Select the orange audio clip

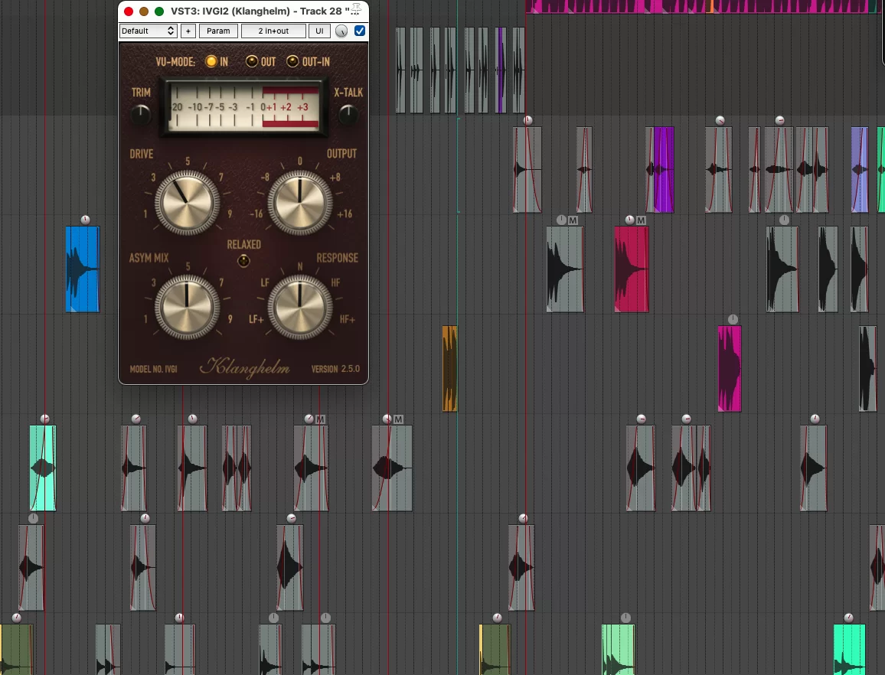click(x=450, y=368)
